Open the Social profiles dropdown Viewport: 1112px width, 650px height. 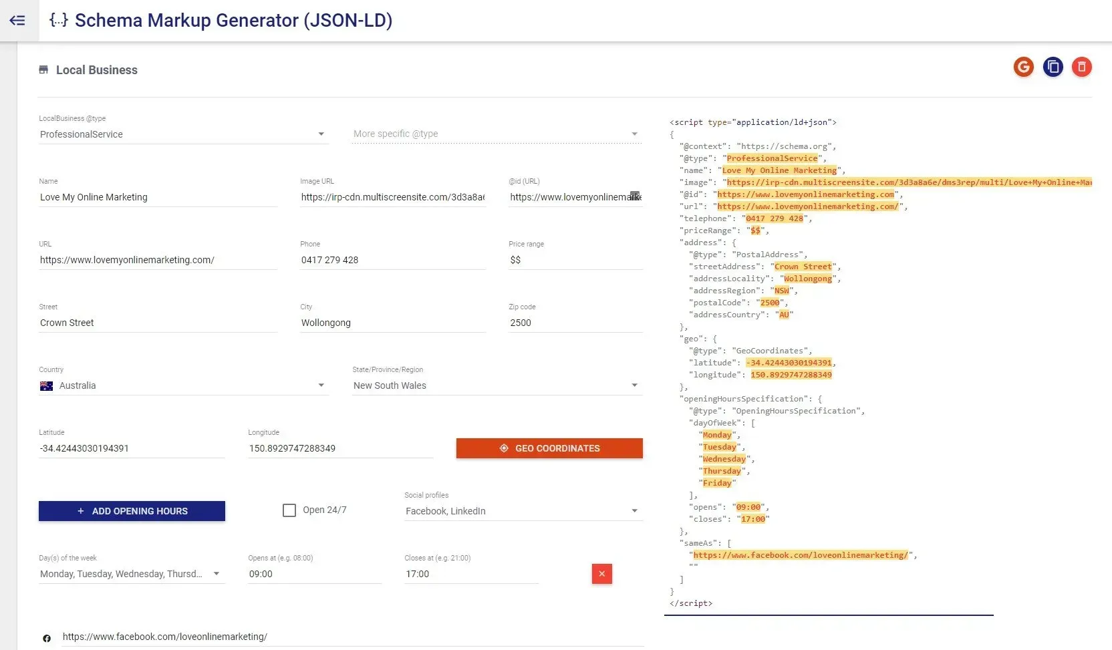click(523, 511)
